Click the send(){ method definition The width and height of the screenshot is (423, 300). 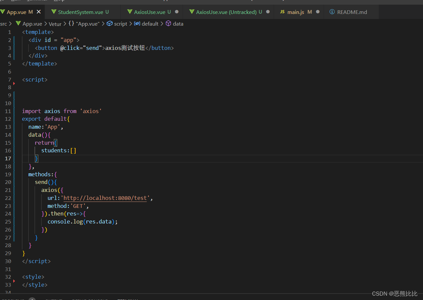click(x=46, y=182)
